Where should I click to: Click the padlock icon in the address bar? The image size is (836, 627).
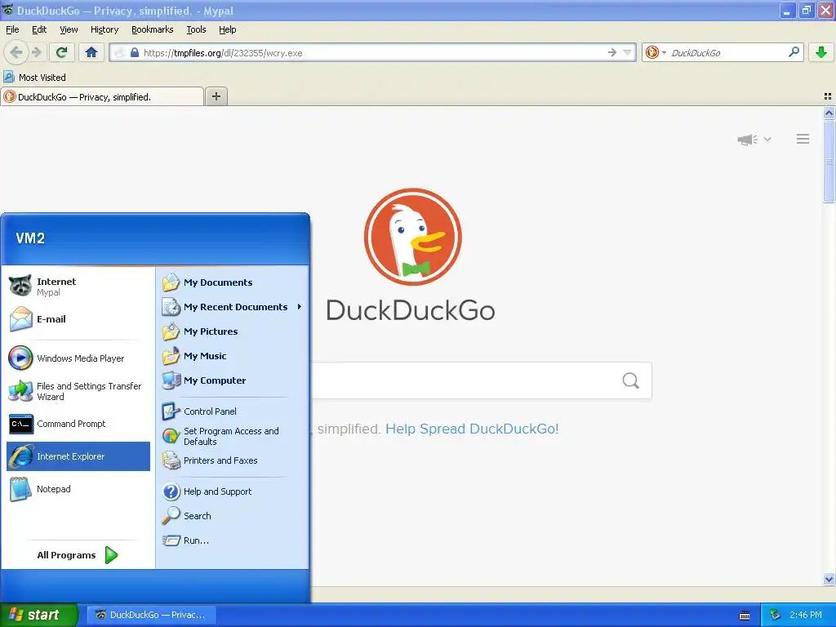pos(135,53)
